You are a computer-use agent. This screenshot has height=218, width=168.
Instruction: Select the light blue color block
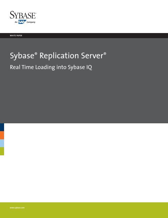point(2,143)
